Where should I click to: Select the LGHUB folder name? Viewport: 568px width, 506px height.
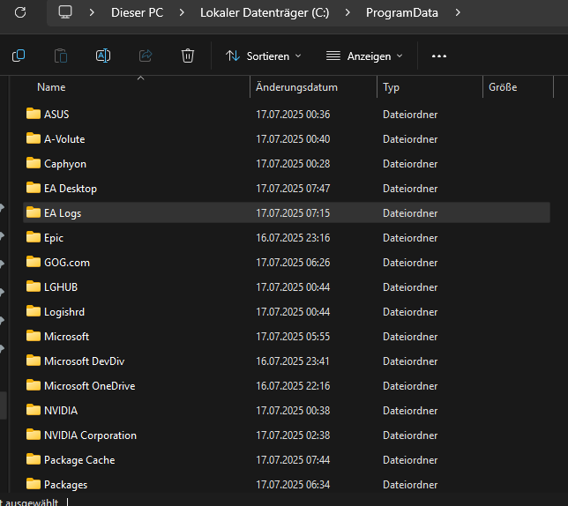pyautogui.click(x=61, y=287)
